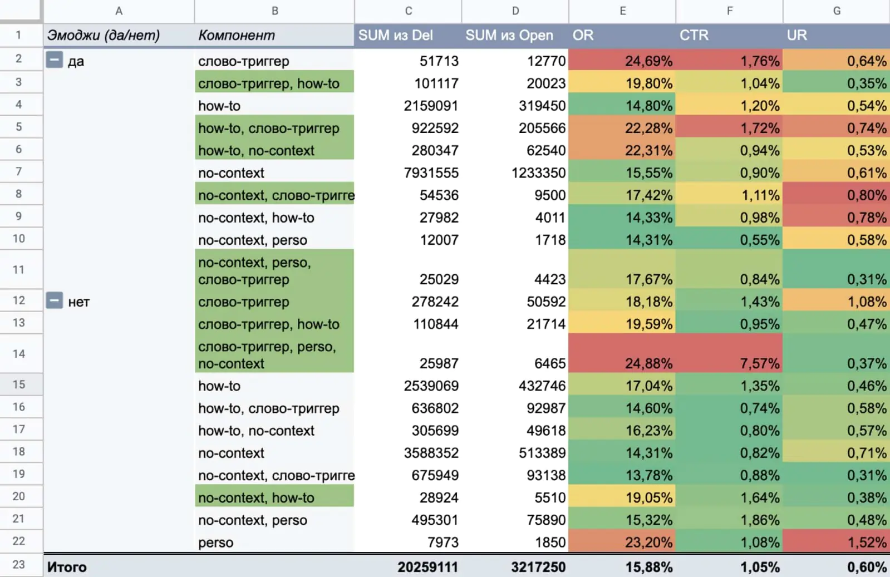Select row 23 header
This screenshot has width=890, height=577.
point(21,565)
